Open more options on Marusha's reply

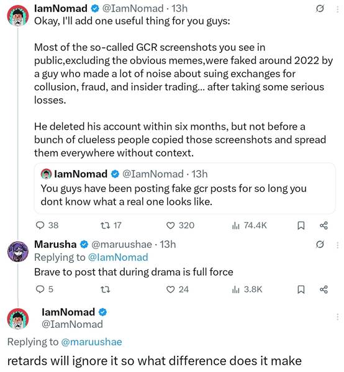tap(337, 245)
